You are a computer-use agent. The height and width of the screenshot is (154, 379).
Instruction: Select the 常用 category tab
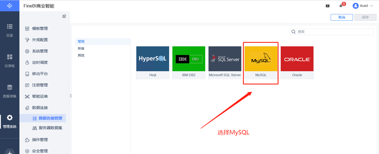point(103,41)
